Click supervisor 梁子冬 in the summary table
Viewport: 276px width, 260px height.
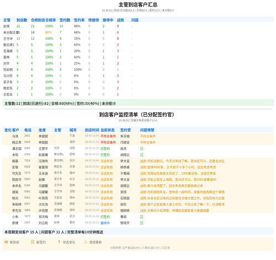point(8,82)
